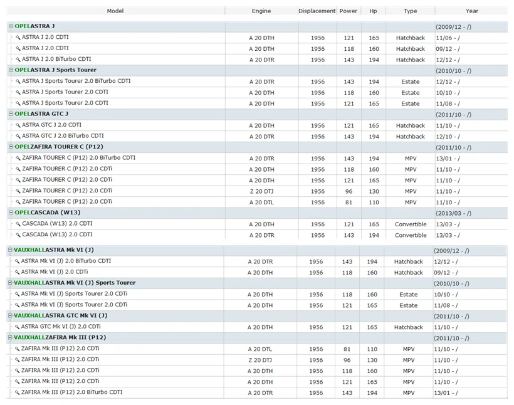Open ASTRA GTC Mk VI (J) 2.0 CDTi entry
This screenshot has width=514, height=405.
[x=61, y=326]
